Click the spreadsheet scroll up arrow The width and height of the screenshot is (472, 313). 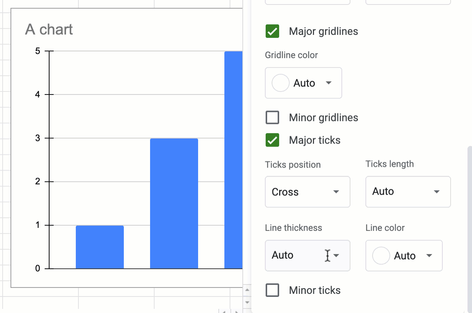click(247, 290)
